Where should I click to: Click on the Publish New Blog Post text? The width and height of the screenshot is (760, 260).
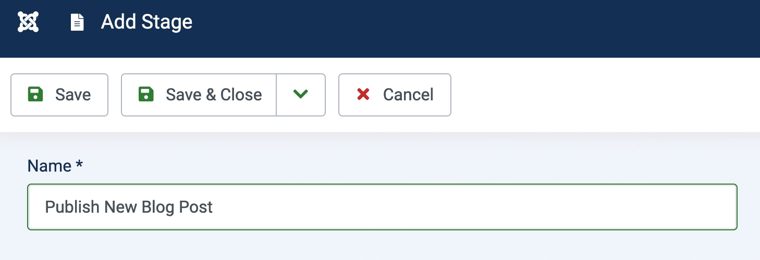coord(129,207)
